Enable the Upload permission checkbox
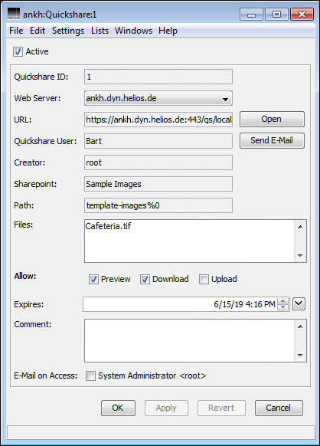 204,279
